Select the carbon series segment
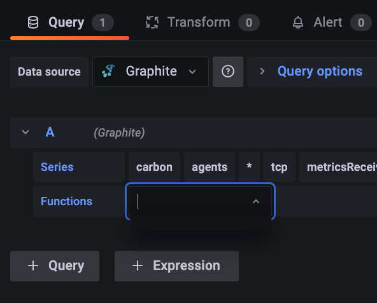The width and height of the screenshot is (377, 303). (x=154, y=167)
